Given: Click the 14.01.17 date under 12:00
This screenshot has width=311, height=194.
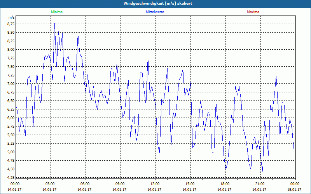Looking at the screenshot, I should click(x=154, y=190).
